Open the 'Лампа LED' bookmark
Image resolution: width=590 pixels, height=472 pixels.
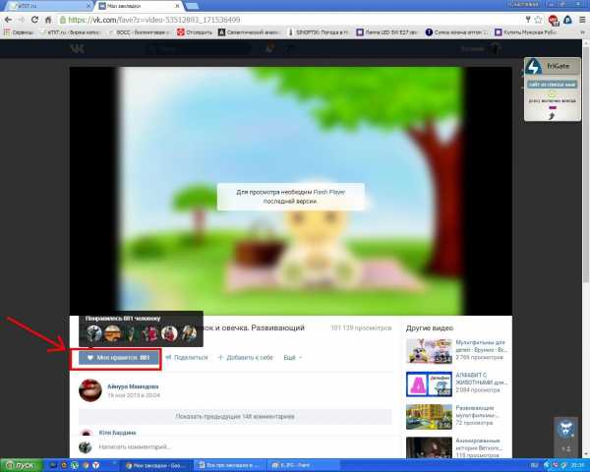[x=386, y=32]
